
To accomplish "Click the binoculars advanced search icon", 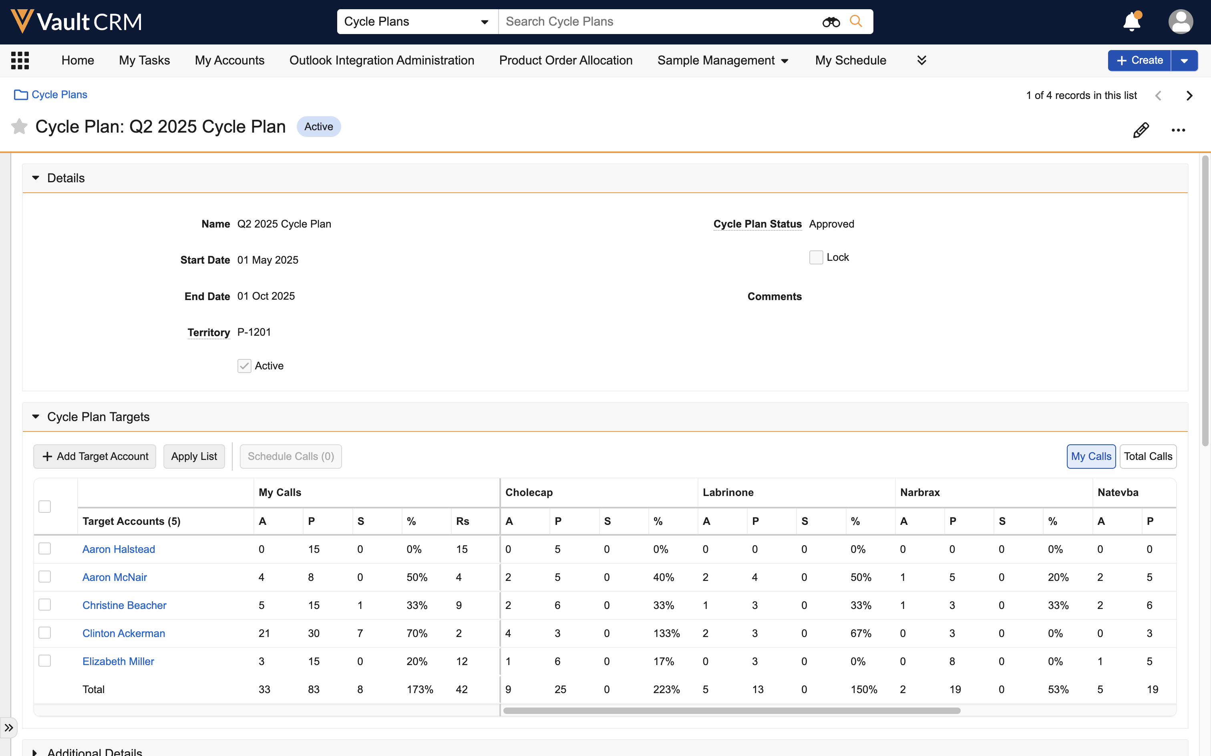I will pyautogui.click(x=831, y=22).
